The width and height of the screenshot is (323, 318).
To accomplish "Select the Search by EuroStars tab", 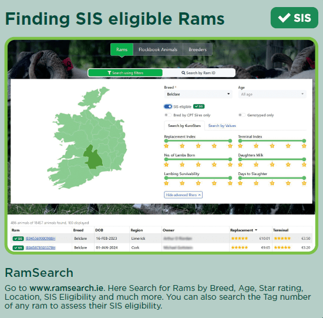I will (184, 126).
